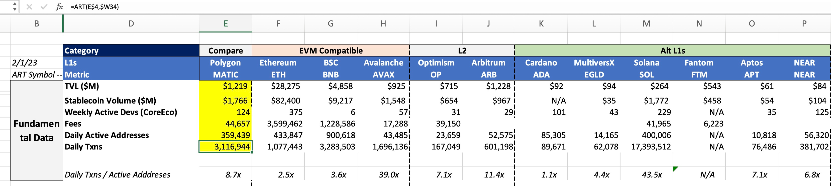Select the column D header

click(x=131, y=23)
